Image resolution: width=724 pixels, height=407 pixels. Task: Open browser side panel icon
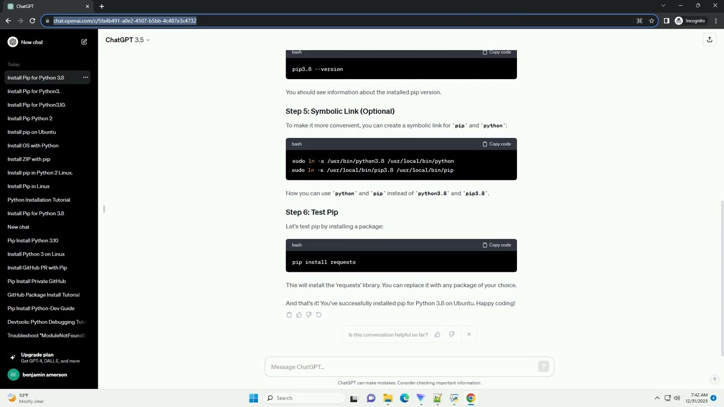click(x=666, y=21)
